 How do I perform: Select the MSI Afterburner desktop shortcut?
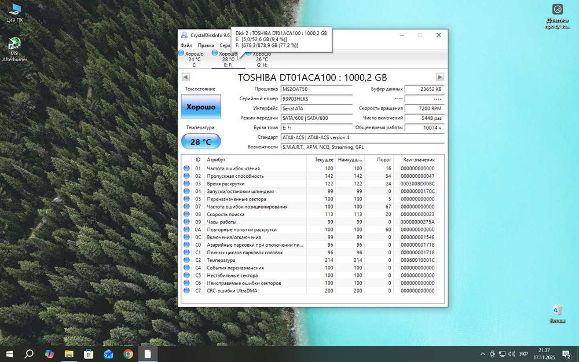tap(15, 49)
